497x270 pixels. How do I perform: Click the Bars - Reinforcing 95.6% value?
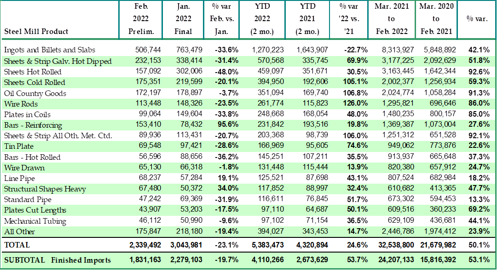(x=225, y=125)
